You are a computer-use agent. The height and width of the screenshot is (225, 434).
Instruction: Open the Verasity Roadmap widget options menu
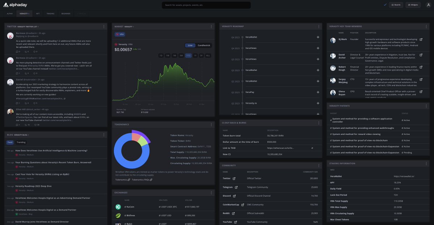[319, 26]
